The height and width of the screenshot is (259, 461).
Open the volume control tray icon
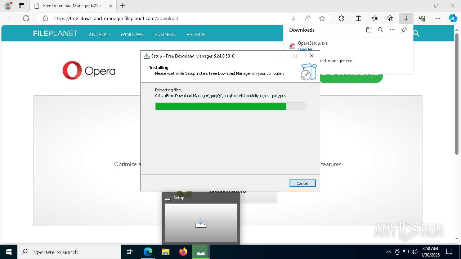click(x=415, y=252)
